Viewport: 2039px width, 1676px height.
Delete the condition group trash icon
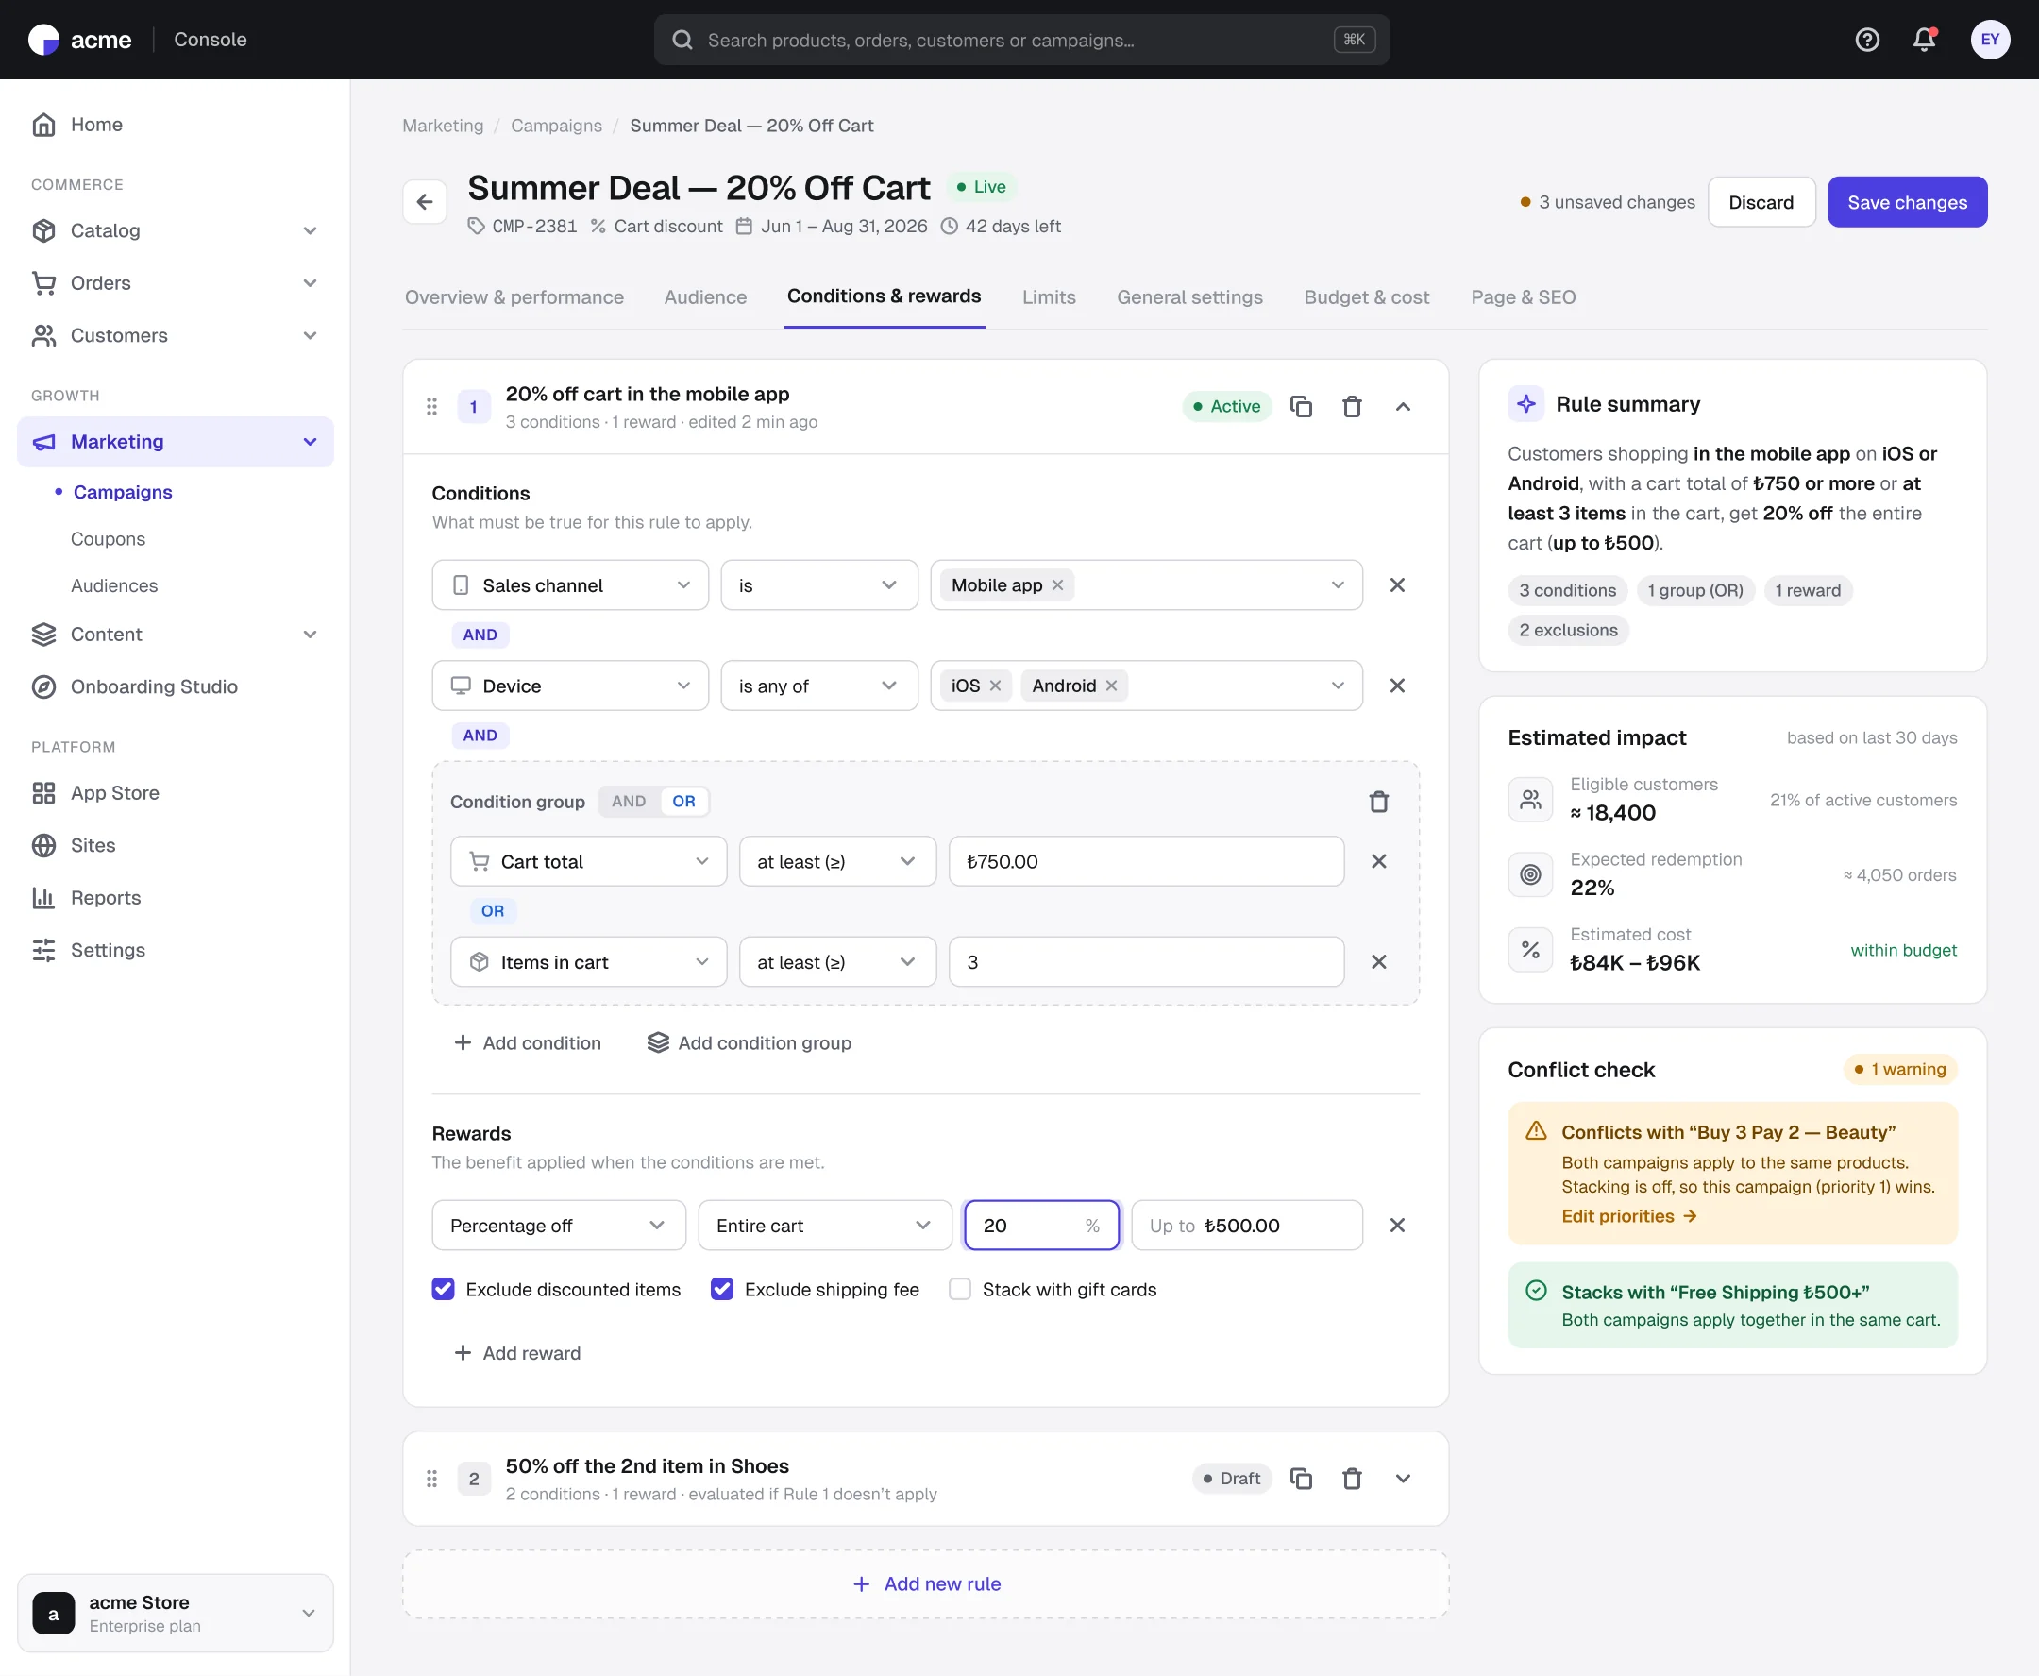click(1379, 802)
